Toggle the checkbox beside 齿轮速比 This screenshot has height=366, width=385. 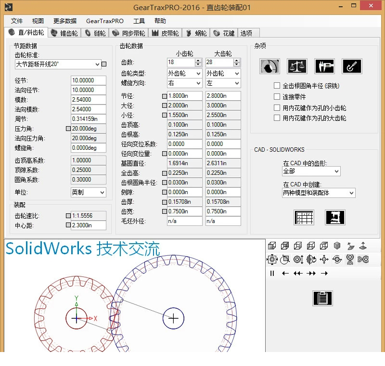68,216
